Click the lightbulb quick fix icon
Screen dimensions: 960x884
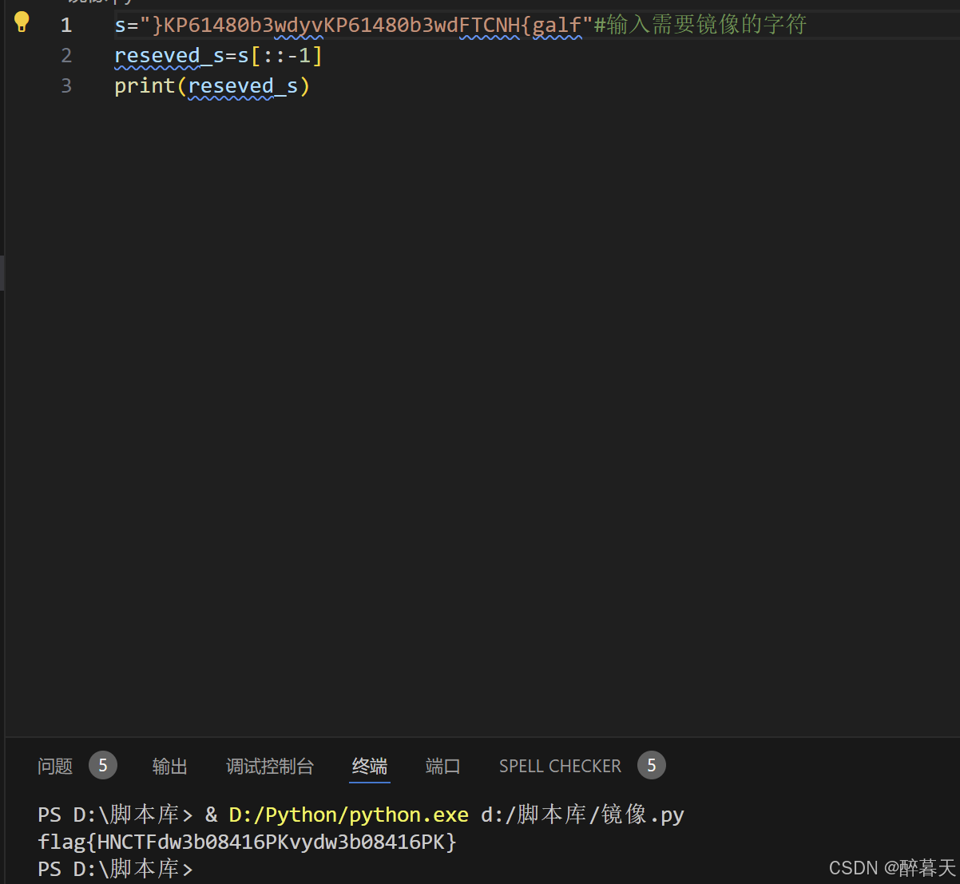(21, 22)
